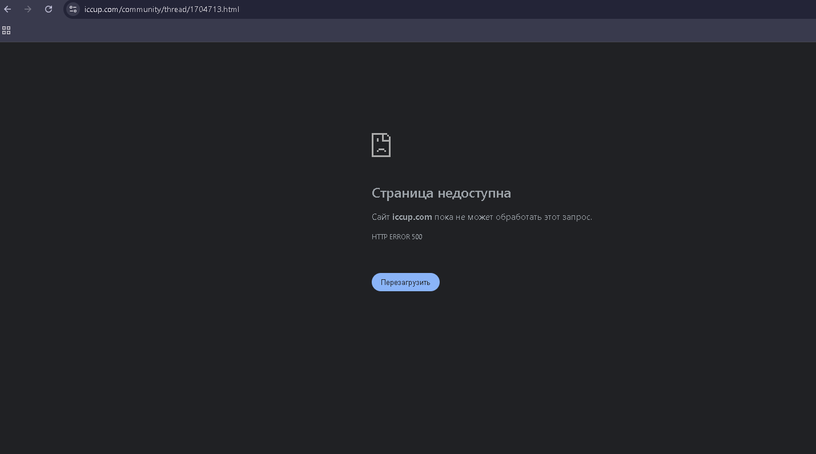This screenshot has height=454, width=816.
Task: Reload the page using the toolbar icon
Action: tap(49, 9)
